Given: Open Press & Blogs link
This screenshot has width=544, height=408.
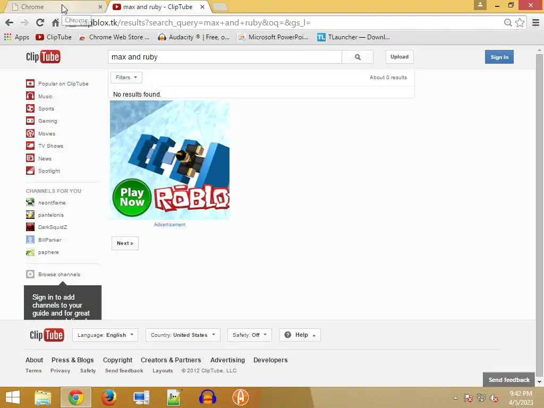Looking at the screenshot, I should [72, 360].
